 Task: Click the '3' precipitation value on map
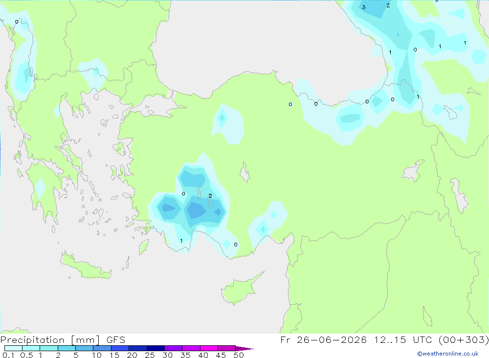click(x=364, y=7)
